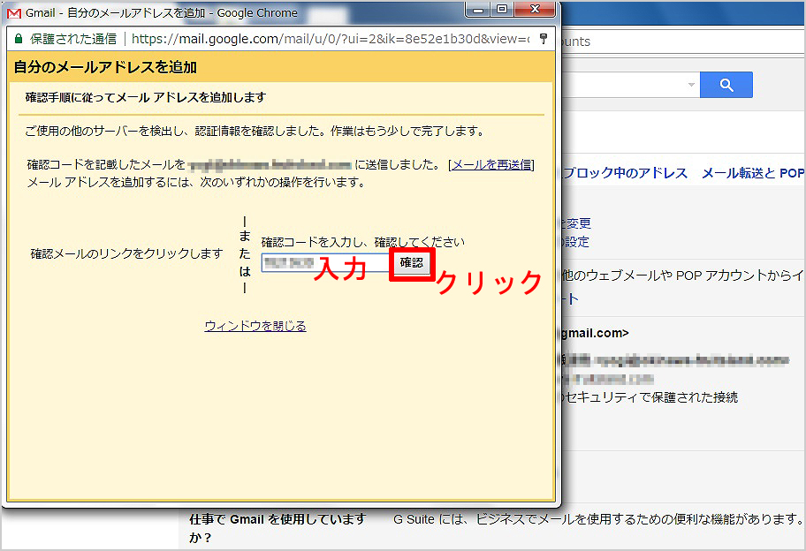Image resolution: width=806 pixels, height=551 pixels.
Task: Click the メールを再送信 link
Action: (492, 164)
